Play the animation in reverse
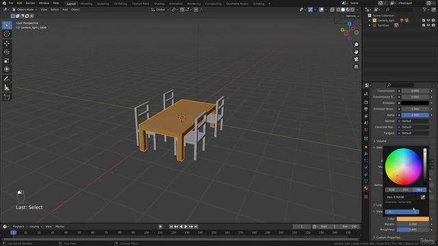The height and width of the screenshot is (246, 438). click(181, 227)
